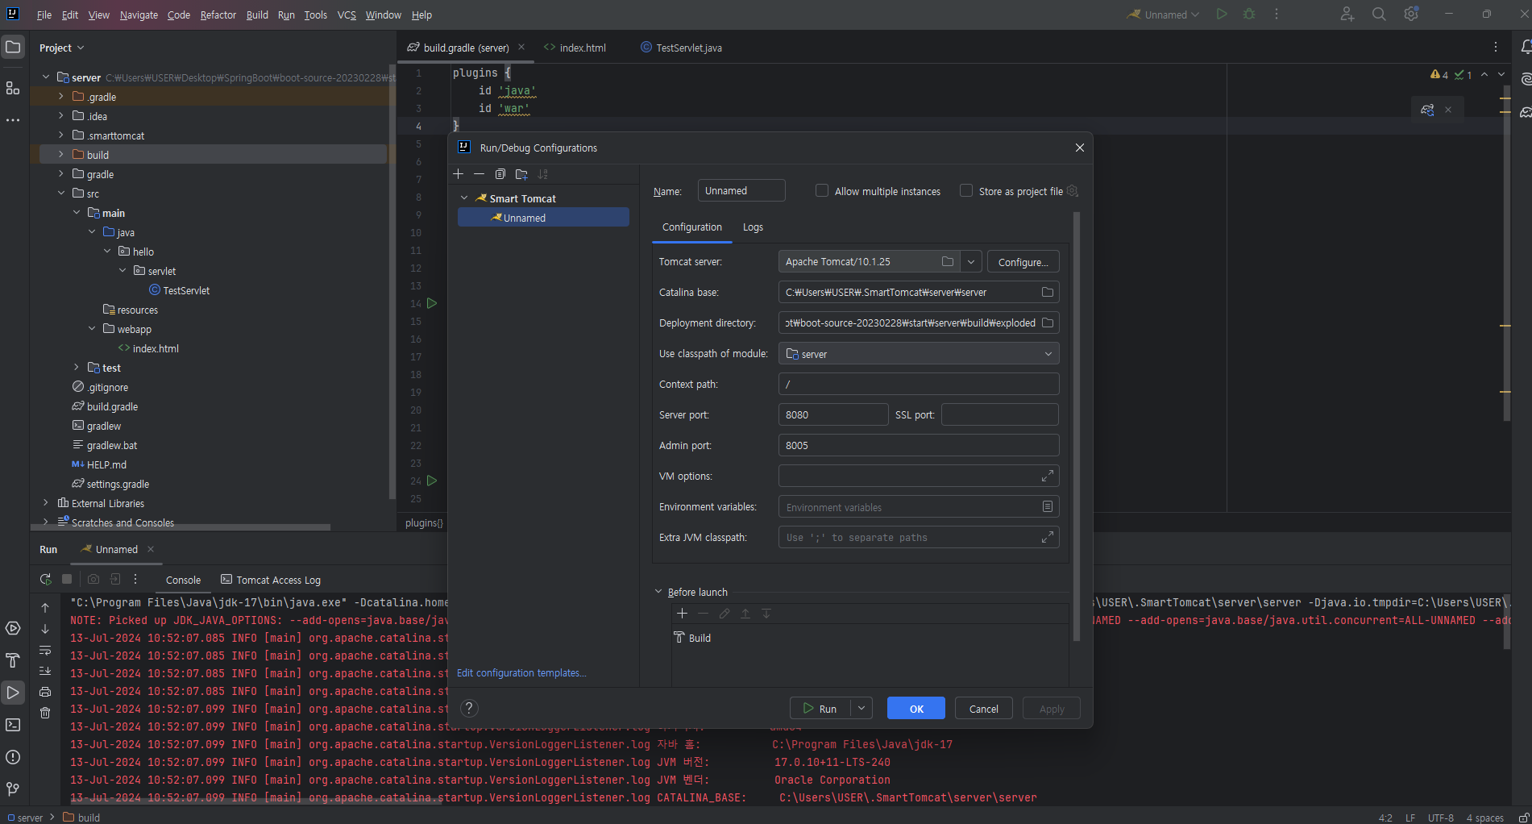The width and height of the screenshot is (1532, 824).
Task: Clear console output with trash icon
Action: pos(45,713)
